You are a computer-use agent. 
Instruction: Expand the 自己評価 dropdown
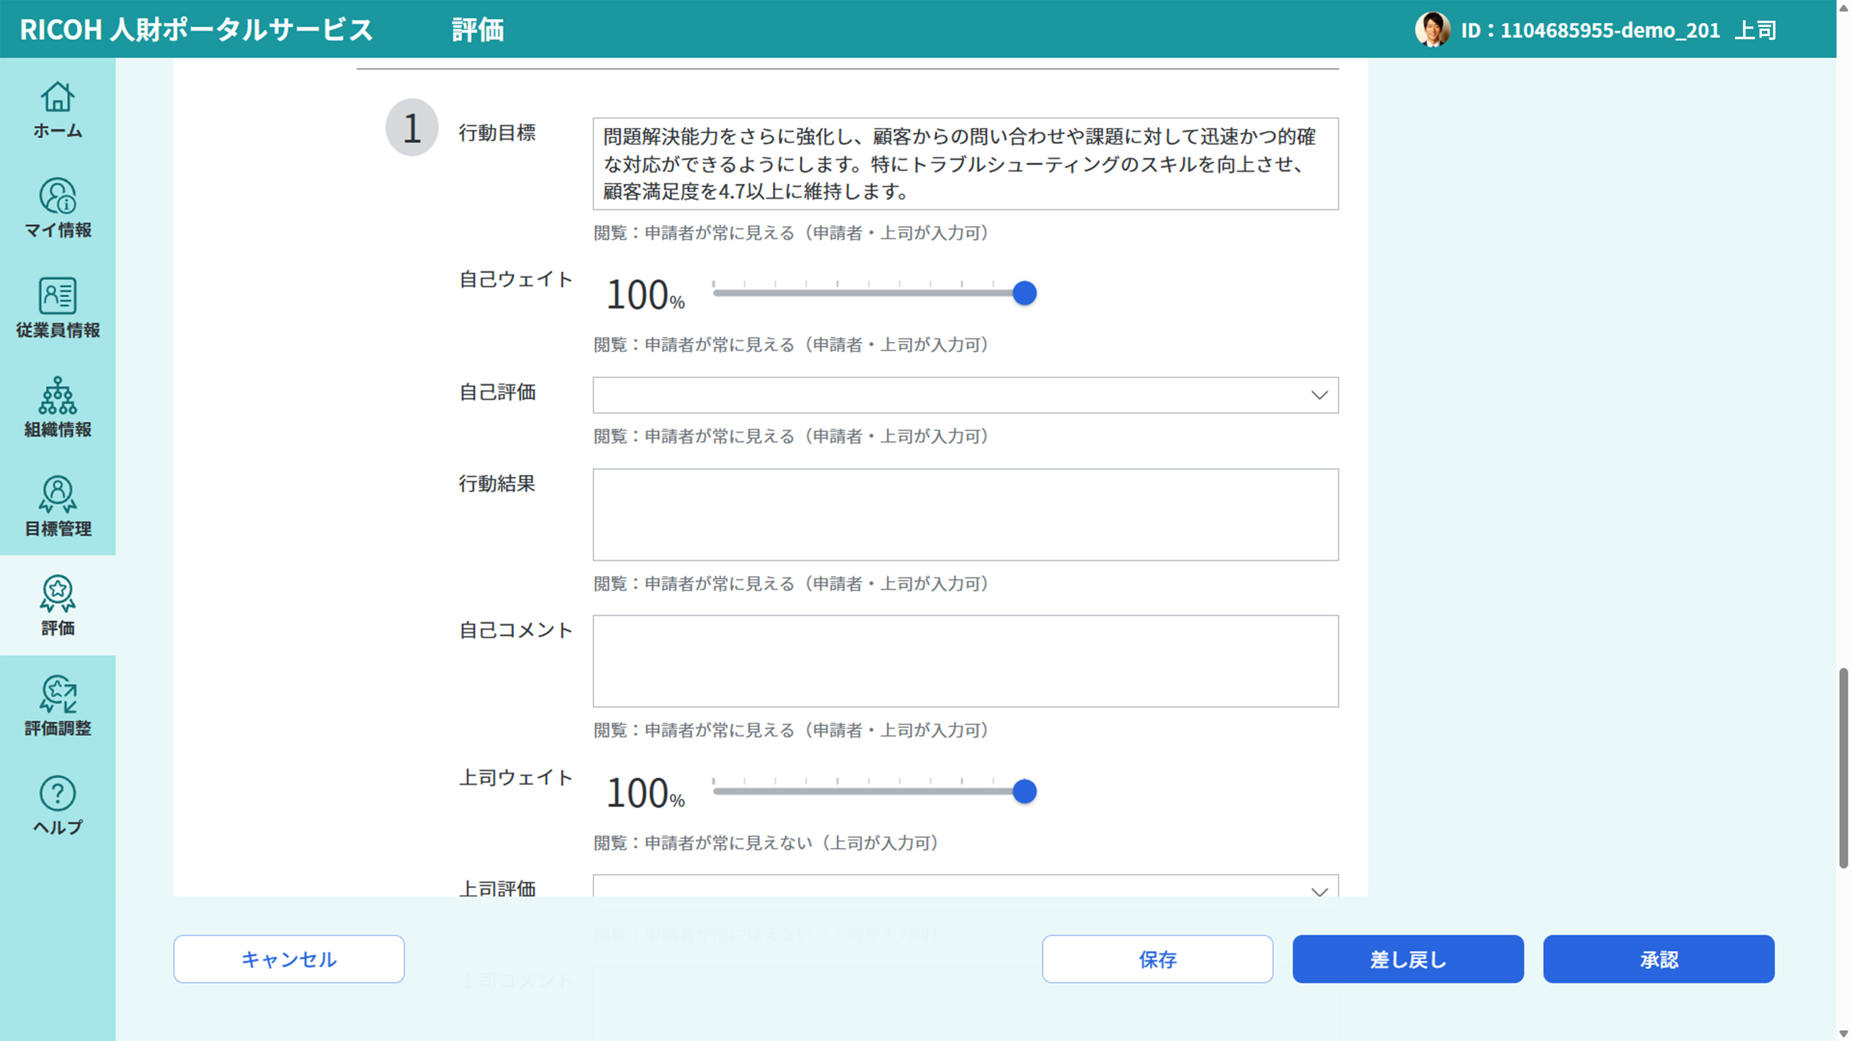[x=964, y=395]
